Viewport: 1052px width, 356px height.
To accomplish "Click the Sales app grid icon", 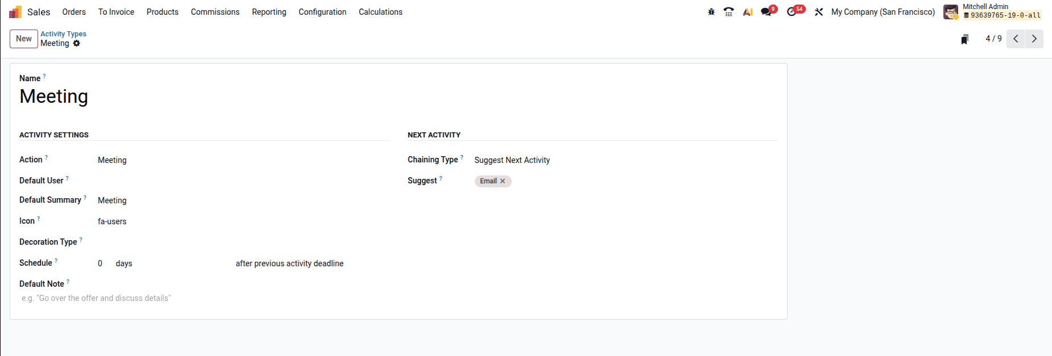I will [x=15, y=11].
